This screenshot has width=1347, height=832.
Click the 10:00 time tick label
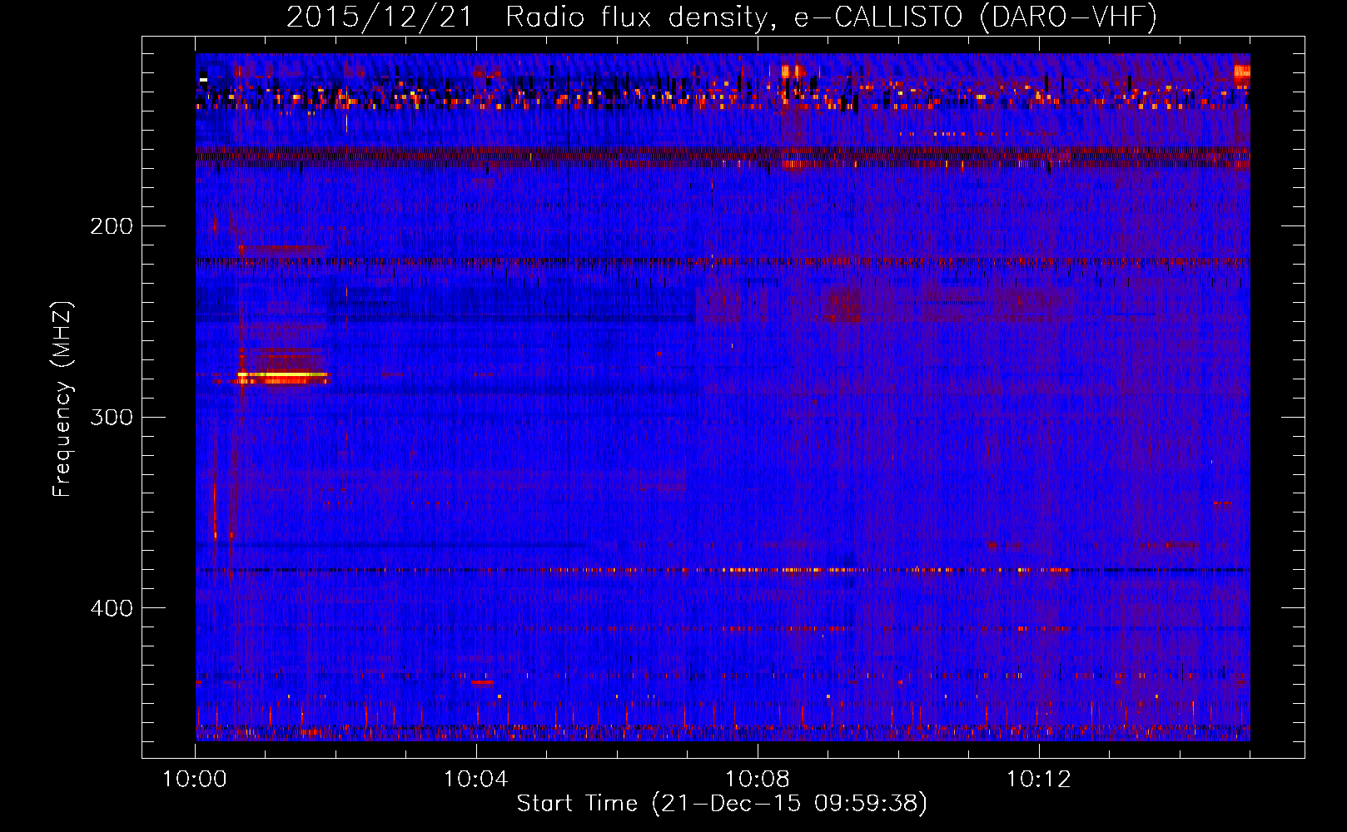tap(195, 779)
